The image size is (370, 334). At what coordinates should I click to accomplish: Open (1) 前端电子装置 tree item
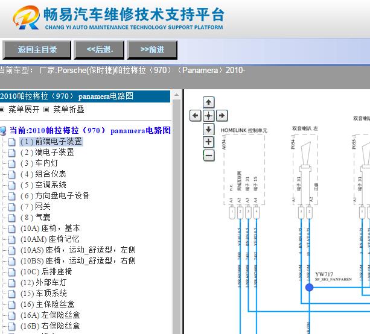click(x=51, y=142)
